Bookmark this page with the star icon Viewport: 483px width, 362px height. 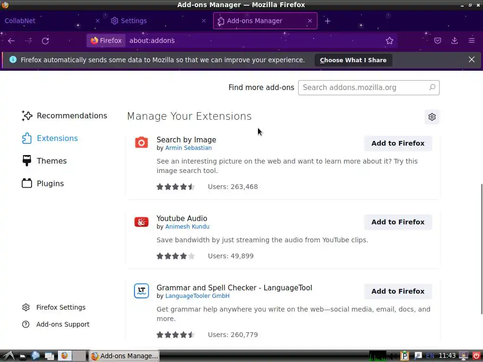point(389,41)
